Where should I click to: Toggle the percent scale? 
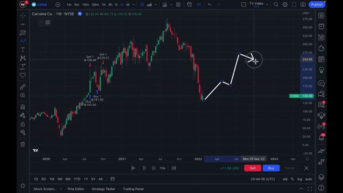(x=292, y=179)
